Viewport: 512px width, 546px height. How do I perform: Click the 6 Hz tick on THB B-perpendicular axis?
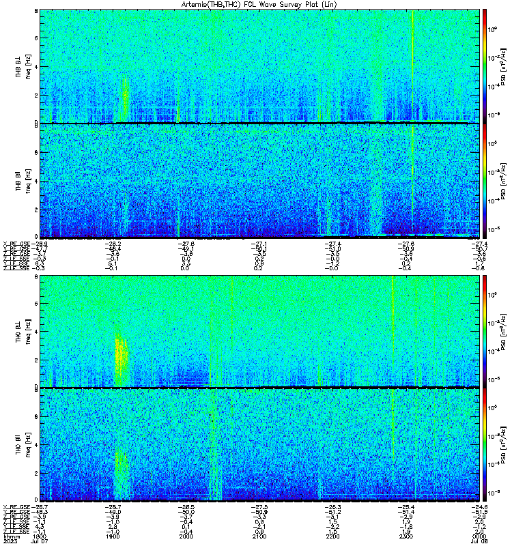tap(36, 38)
